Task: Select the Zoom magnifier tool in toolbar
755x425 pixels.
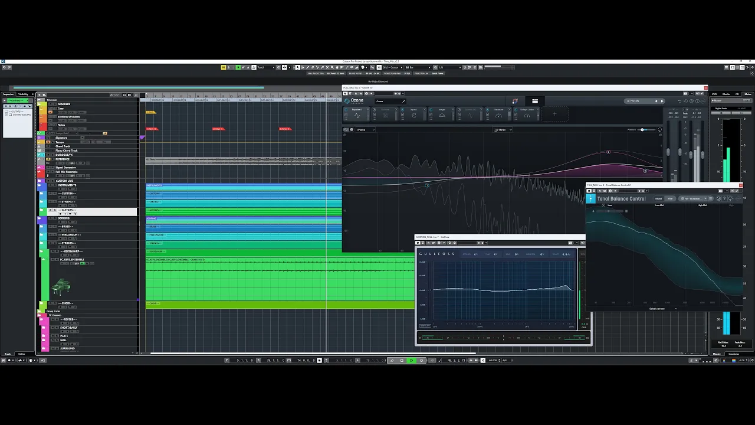Action: (x=332, y=67)
